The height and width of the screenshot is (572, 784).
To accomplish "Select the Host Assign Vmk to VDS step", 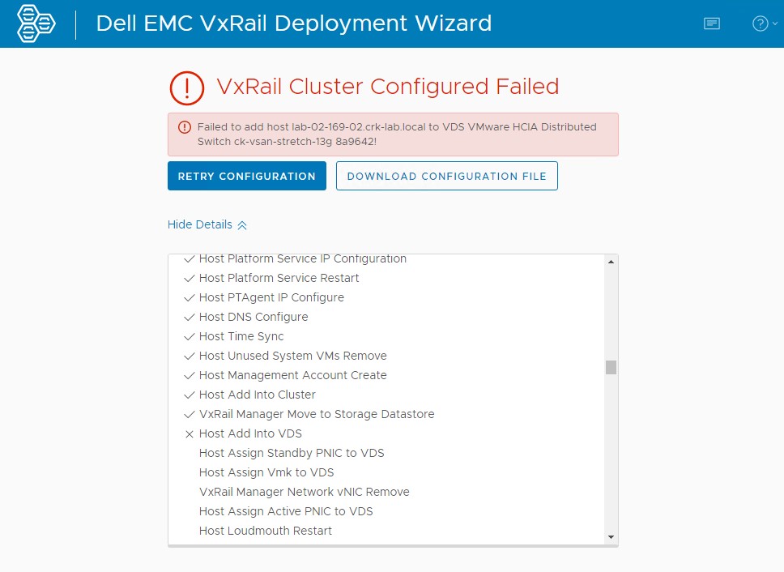I will point(266,472).
